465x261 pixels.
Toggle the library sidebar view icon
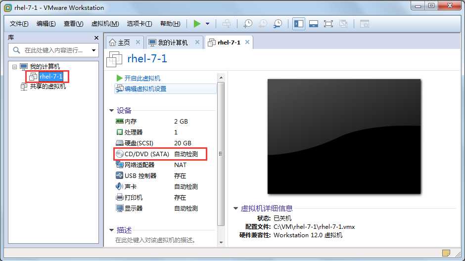click(299, 23)
